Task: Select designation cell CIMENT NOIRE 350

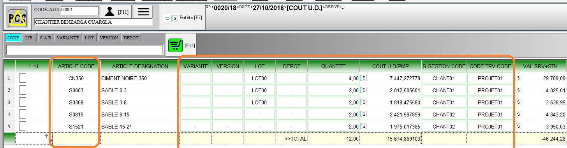Action: pos(140,78)
